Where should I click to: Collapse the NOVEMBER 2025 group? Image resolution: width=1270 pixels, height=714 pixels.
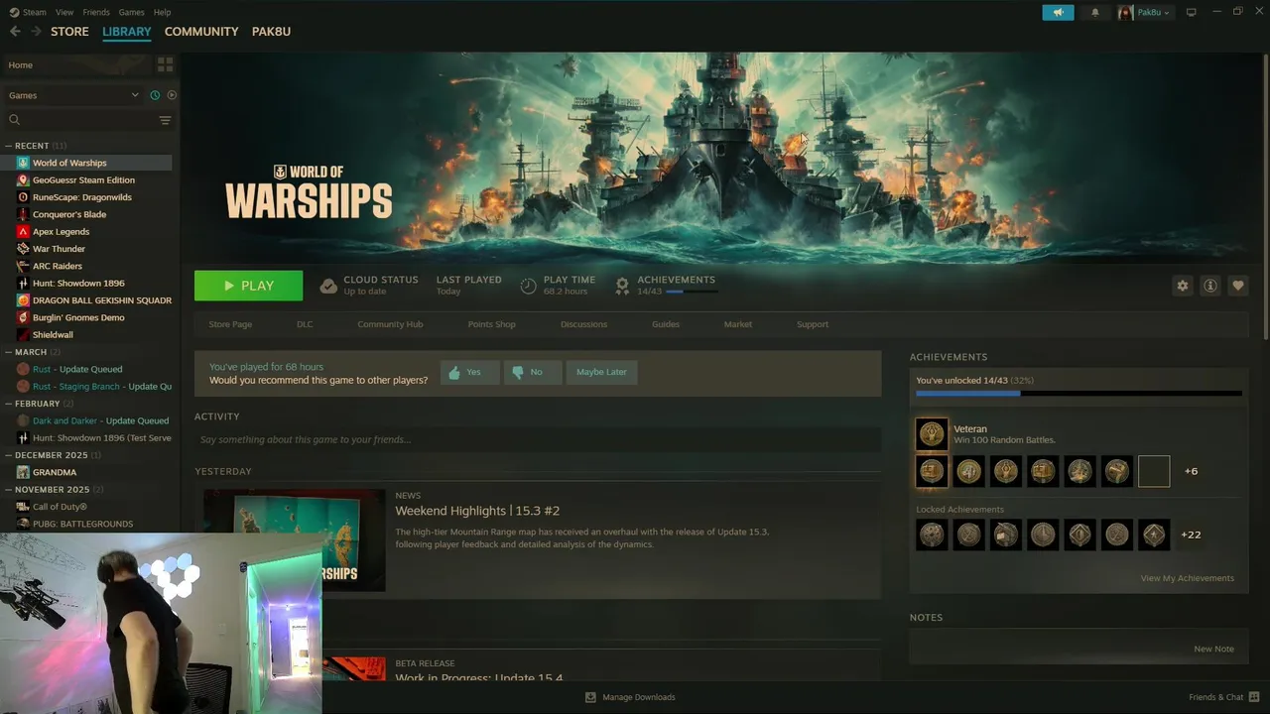pos(53,490)
